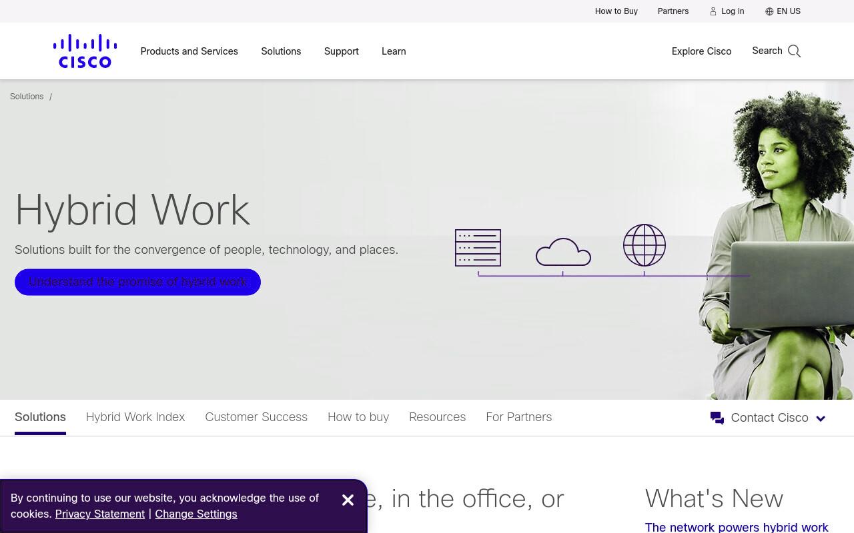
Task: Click the Log in link
Action: click(x=733, y=11)
